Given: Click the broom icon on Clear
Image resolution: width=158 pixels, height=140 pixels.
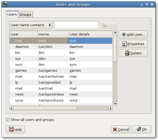Looking at the screenshot, I should [104, 25].
